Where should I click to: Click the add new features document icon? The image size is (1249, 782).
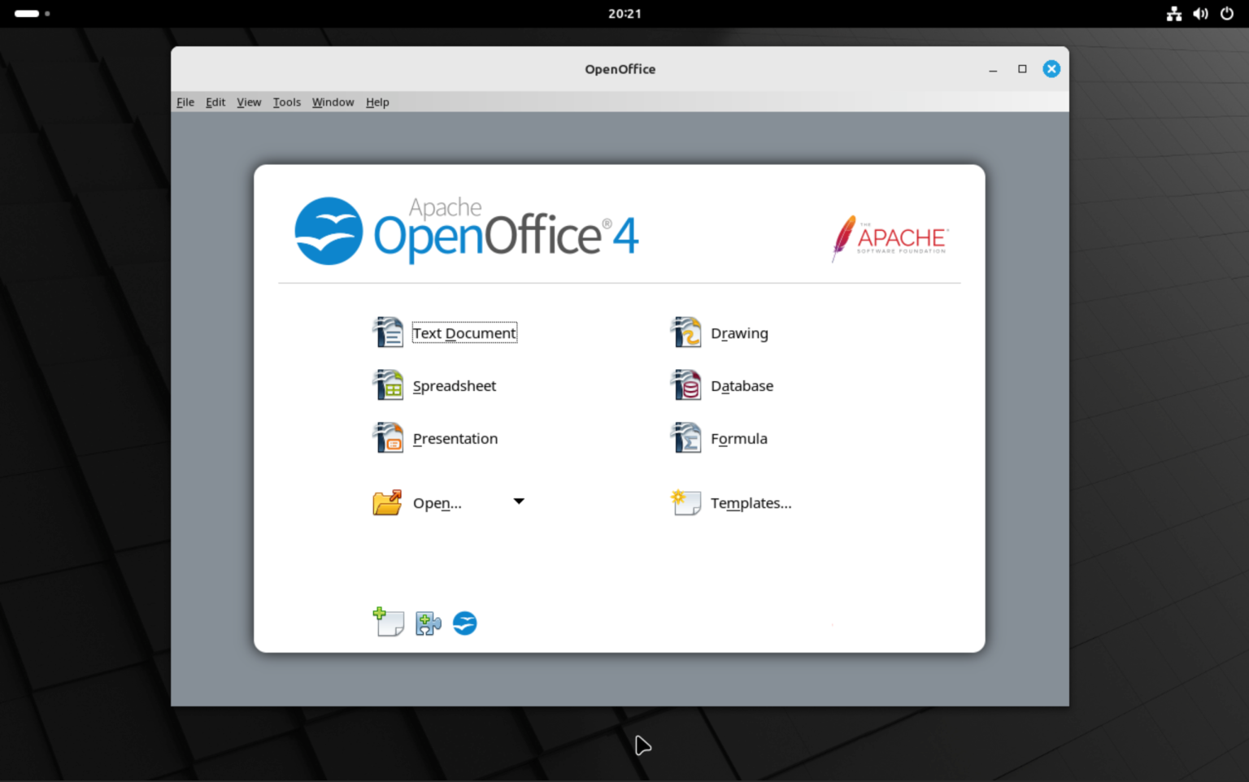coord(389,622)
